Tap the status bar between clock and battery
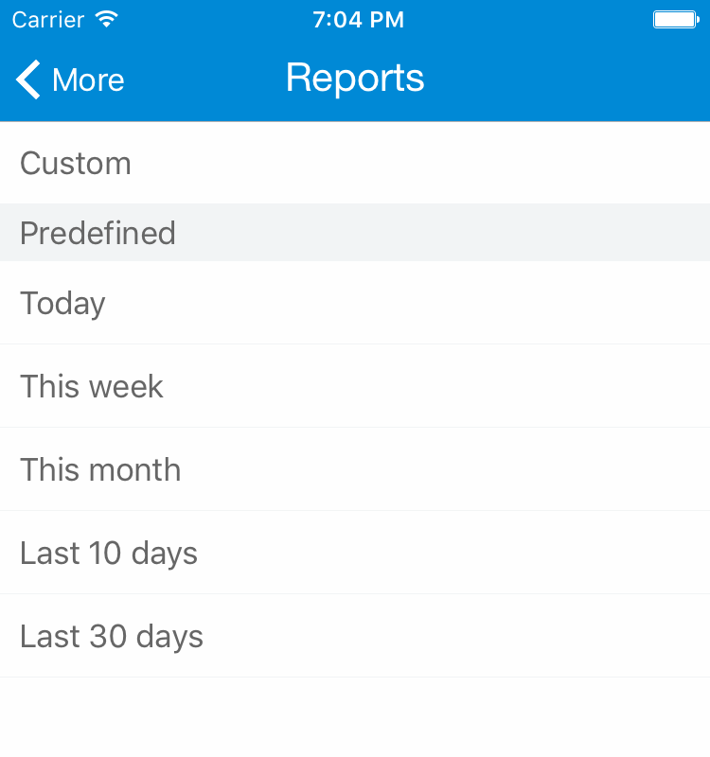Viewport: 710px width, 757px height. tap(530, 19)
